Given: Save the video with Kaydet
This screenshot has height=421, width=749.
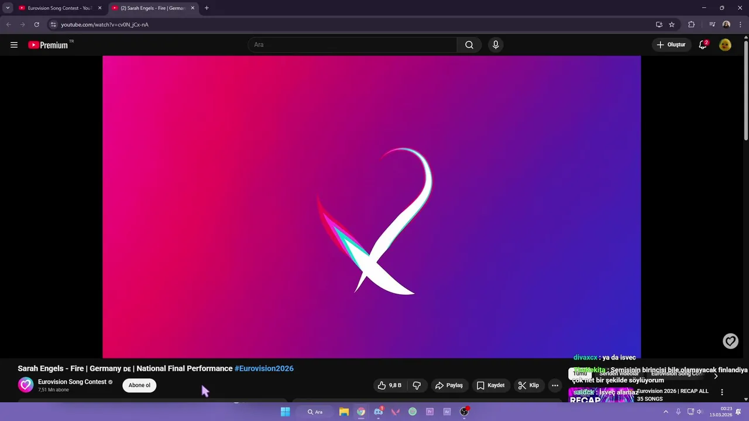Looking at the screenshot, I should coord(490,385).
